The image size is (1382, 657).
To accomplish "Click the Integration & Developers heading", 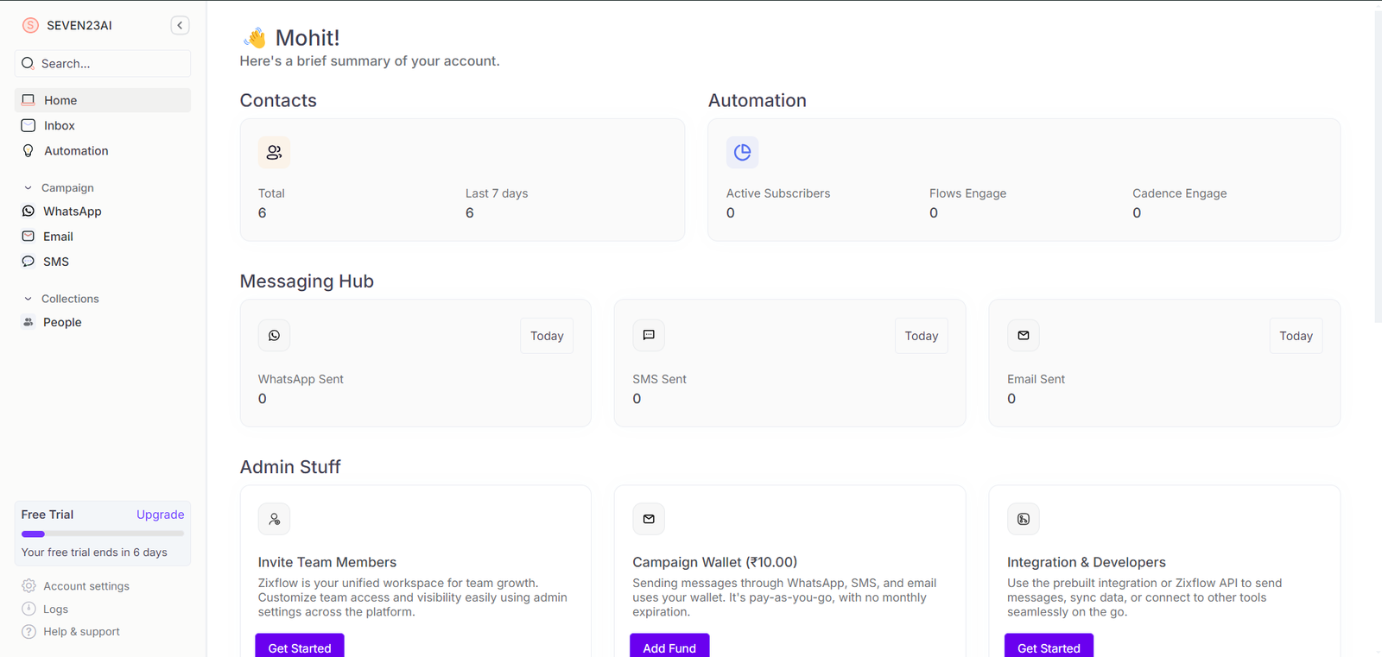I will (1086, 562).
